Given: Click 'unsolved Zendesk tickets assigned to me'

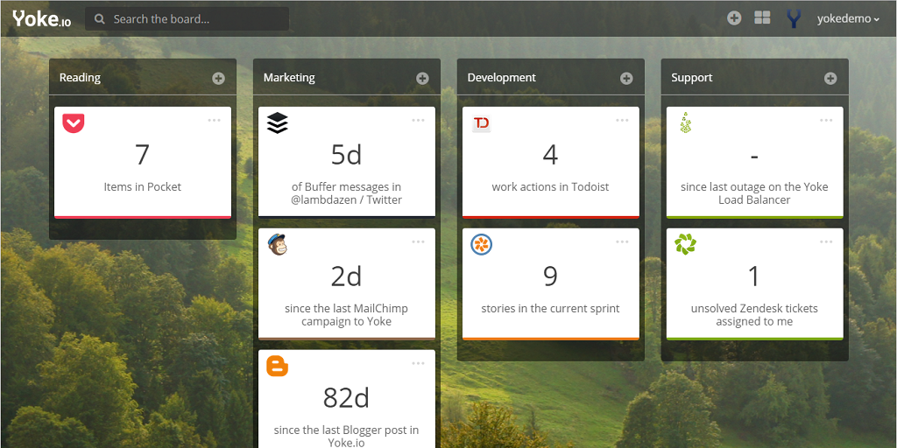Looking at the screenshot, I should [x=754, y=315].
